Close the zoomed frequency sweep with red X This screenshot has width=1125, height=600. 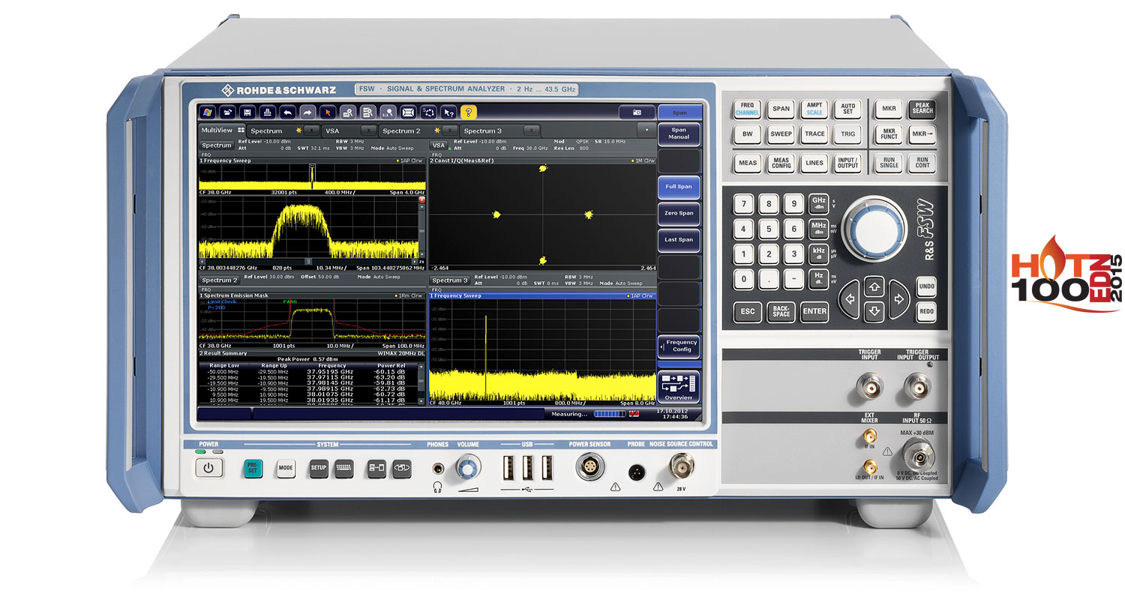(421, 200)
